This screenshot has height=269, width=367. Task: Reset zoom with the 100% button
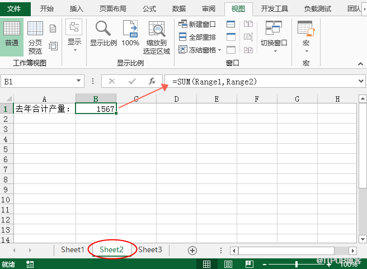(130, 34)
